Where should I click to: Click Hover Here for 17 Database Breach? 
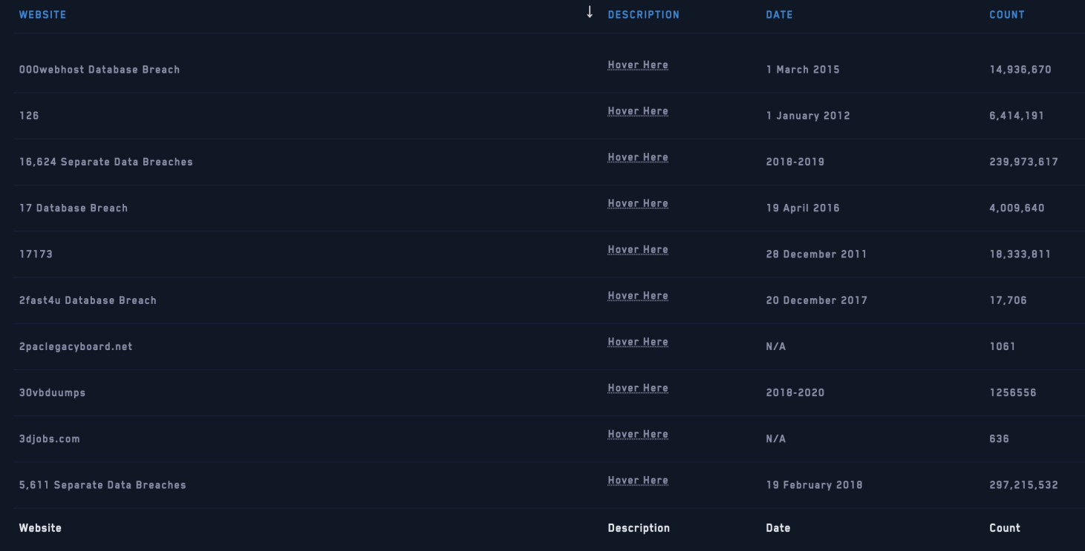pos(637,204)
